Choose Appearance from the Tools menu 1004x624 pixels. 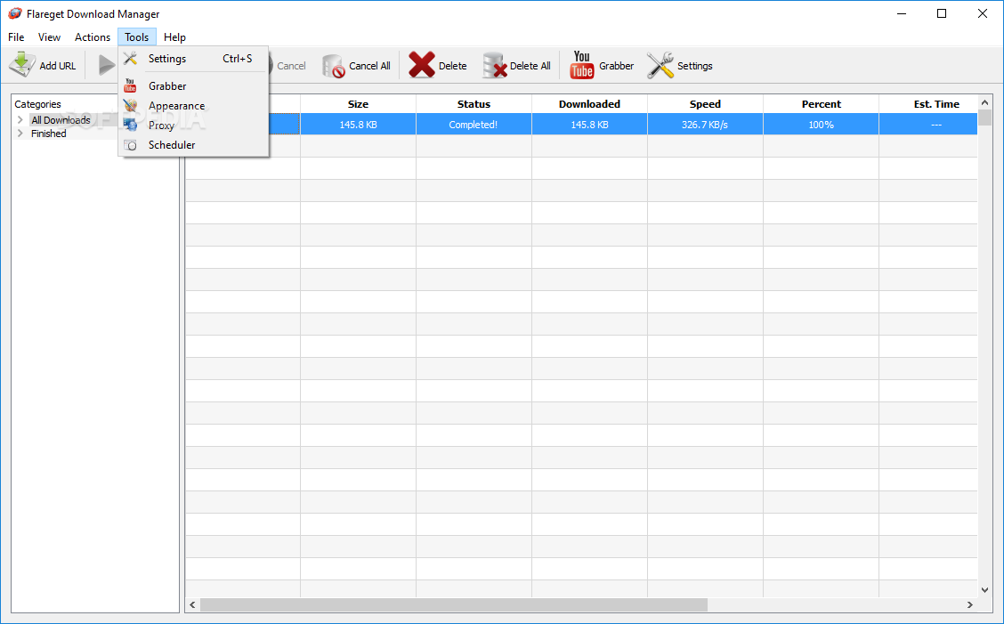[x=193, y=106]
